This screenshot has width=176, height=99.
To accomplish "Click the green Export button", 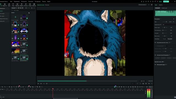I will (166, 1).
